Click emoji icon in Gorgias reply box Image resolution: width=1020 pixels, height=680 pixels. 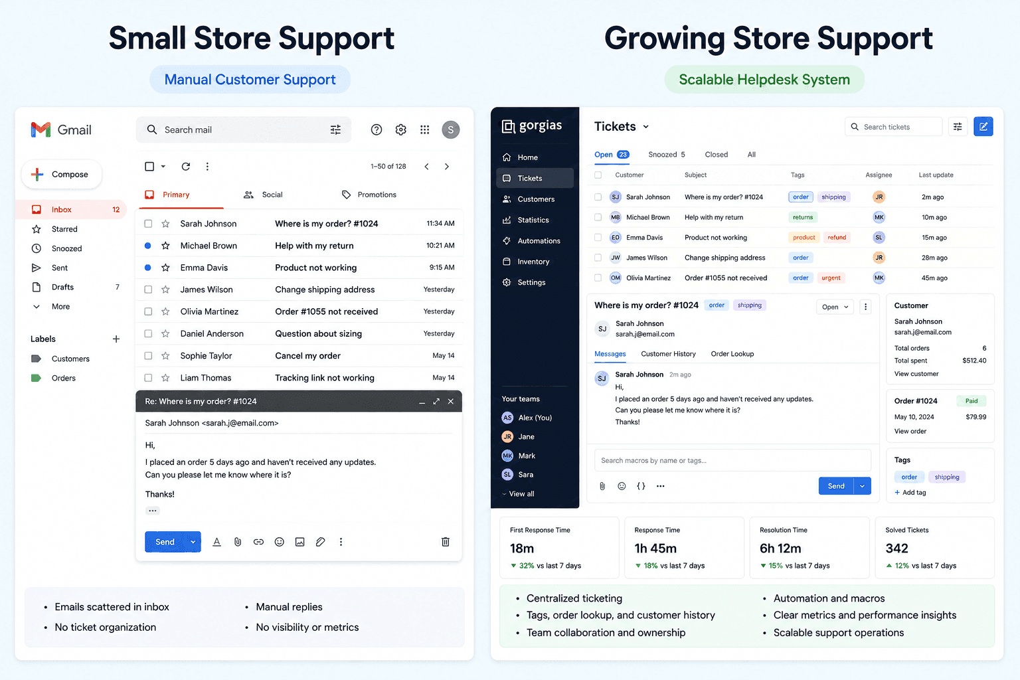click(x=622, y=486)
